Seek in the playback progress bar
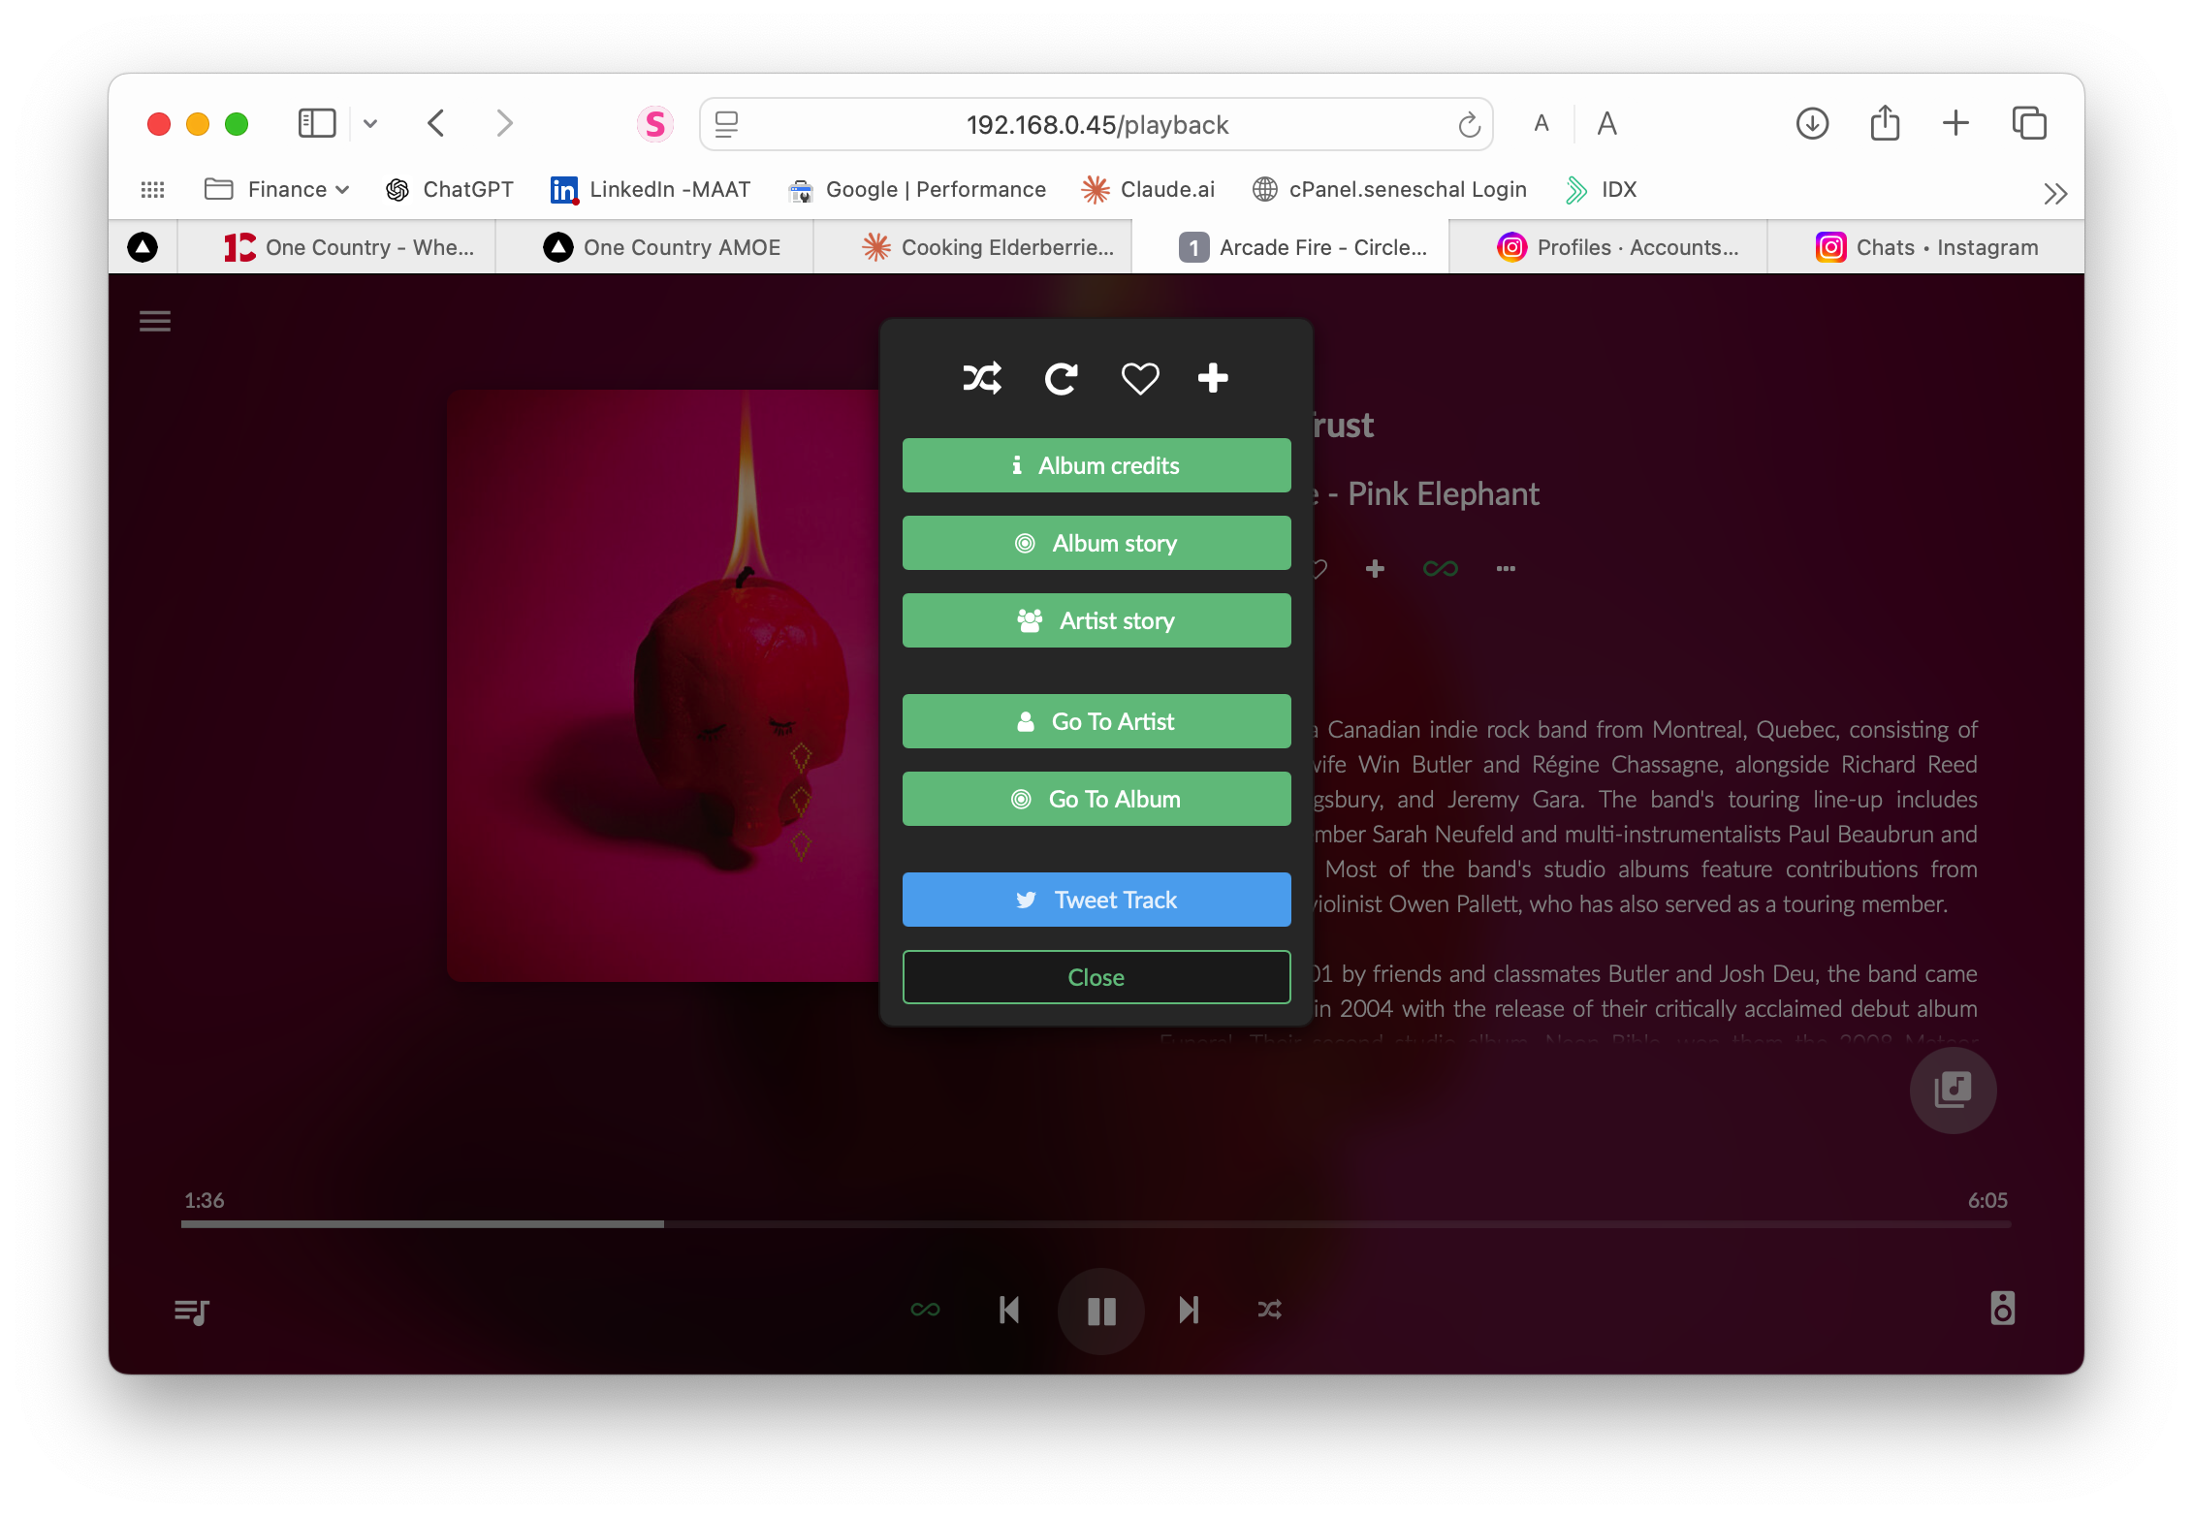This screenshot has width=2193, height=1518. pyautogui.click(x=1096, y=1224)
